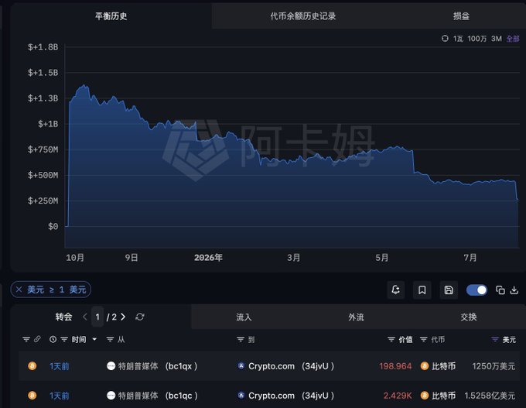Refresh the transfers list
Viewport: 526px width, 408px height.
(x=140, y=317)
